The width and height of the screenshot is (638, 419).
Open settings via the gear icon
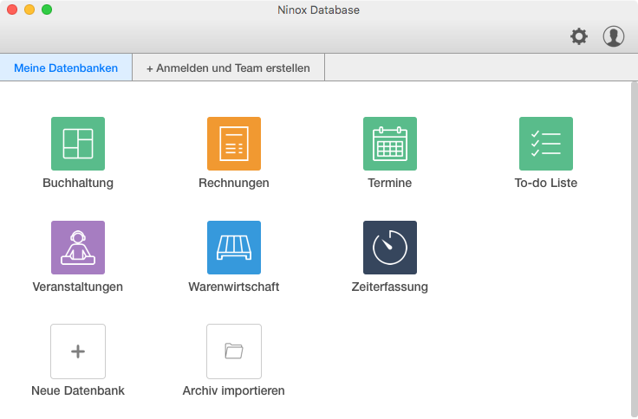[x=578, y=36]
